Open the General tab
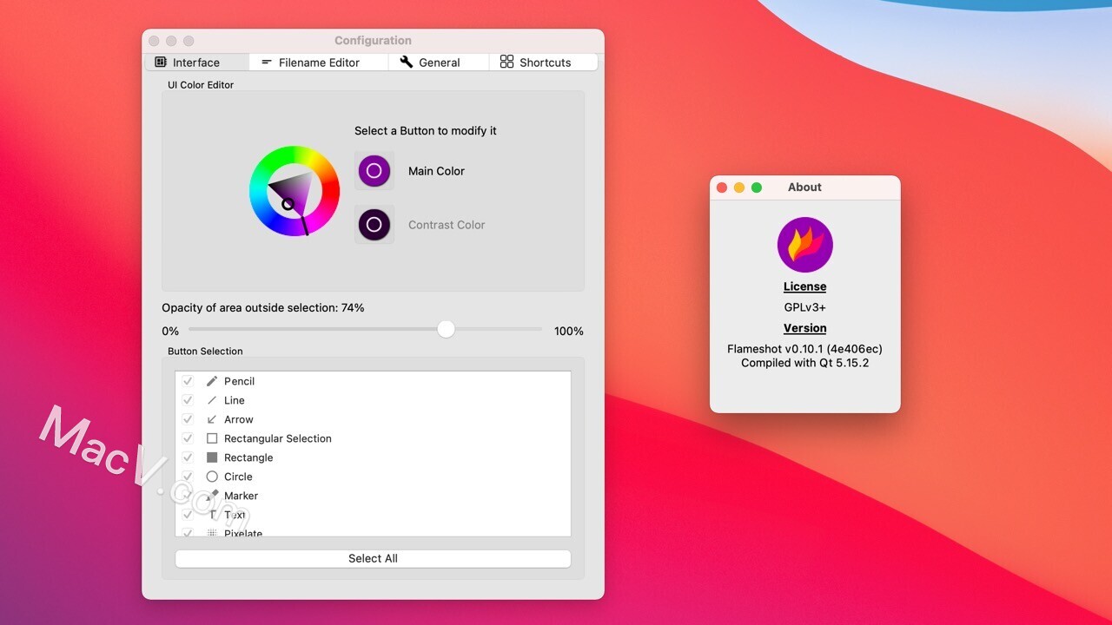The width and height of the screenshot is (1112, 625). coord(439,62)
